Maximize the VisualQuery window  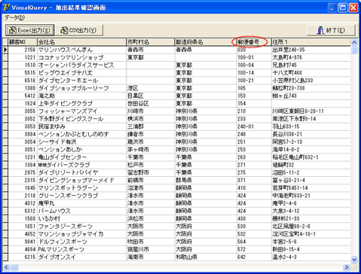pyautogui.click(x=343, y=8)
